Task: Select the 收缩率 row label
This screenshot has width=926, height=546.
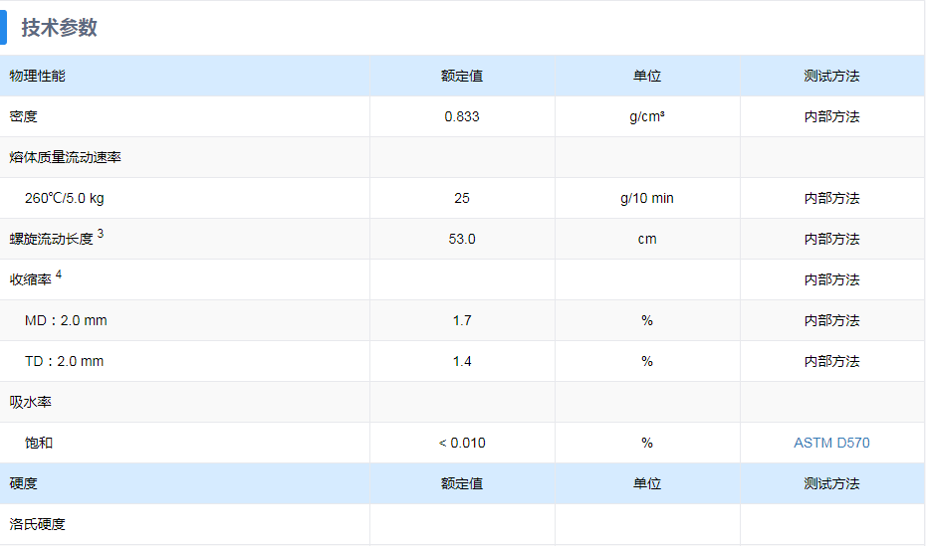Action: [31, 279]
